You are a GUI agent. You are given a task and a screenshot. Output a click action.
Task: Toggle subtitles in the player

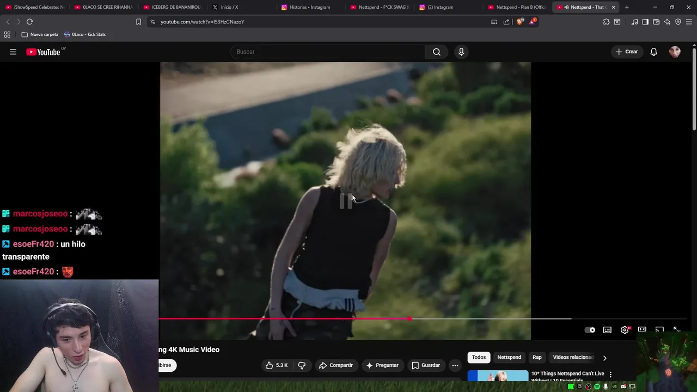pos(607,330)
